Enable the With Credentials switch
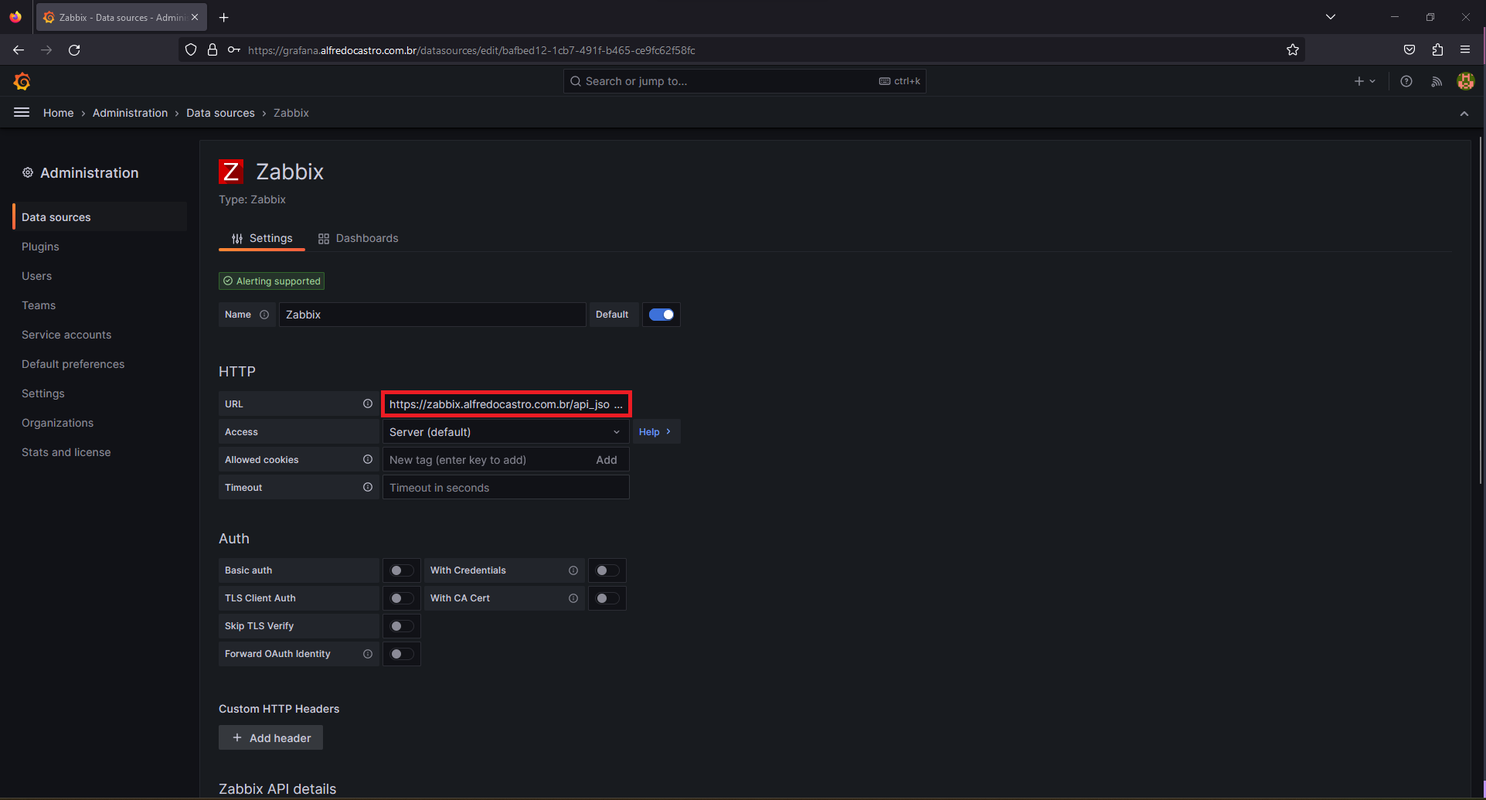 (x=607, y=570)
